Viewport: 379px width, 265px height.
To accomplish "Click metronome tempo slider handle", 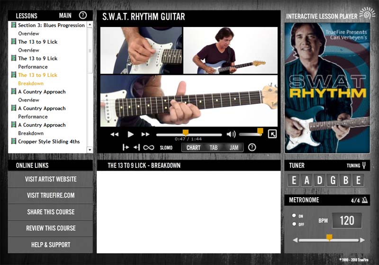I will pos(329,238).
